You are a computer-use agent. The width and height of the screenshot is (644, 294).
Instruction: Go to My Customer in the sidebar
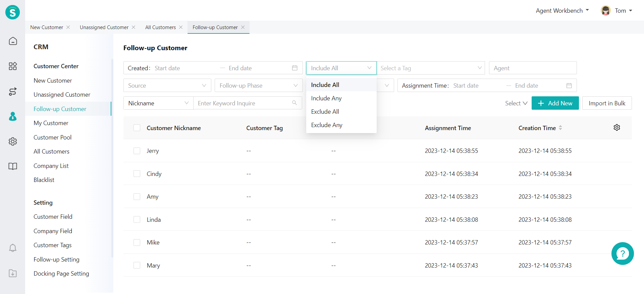[51, 123]
